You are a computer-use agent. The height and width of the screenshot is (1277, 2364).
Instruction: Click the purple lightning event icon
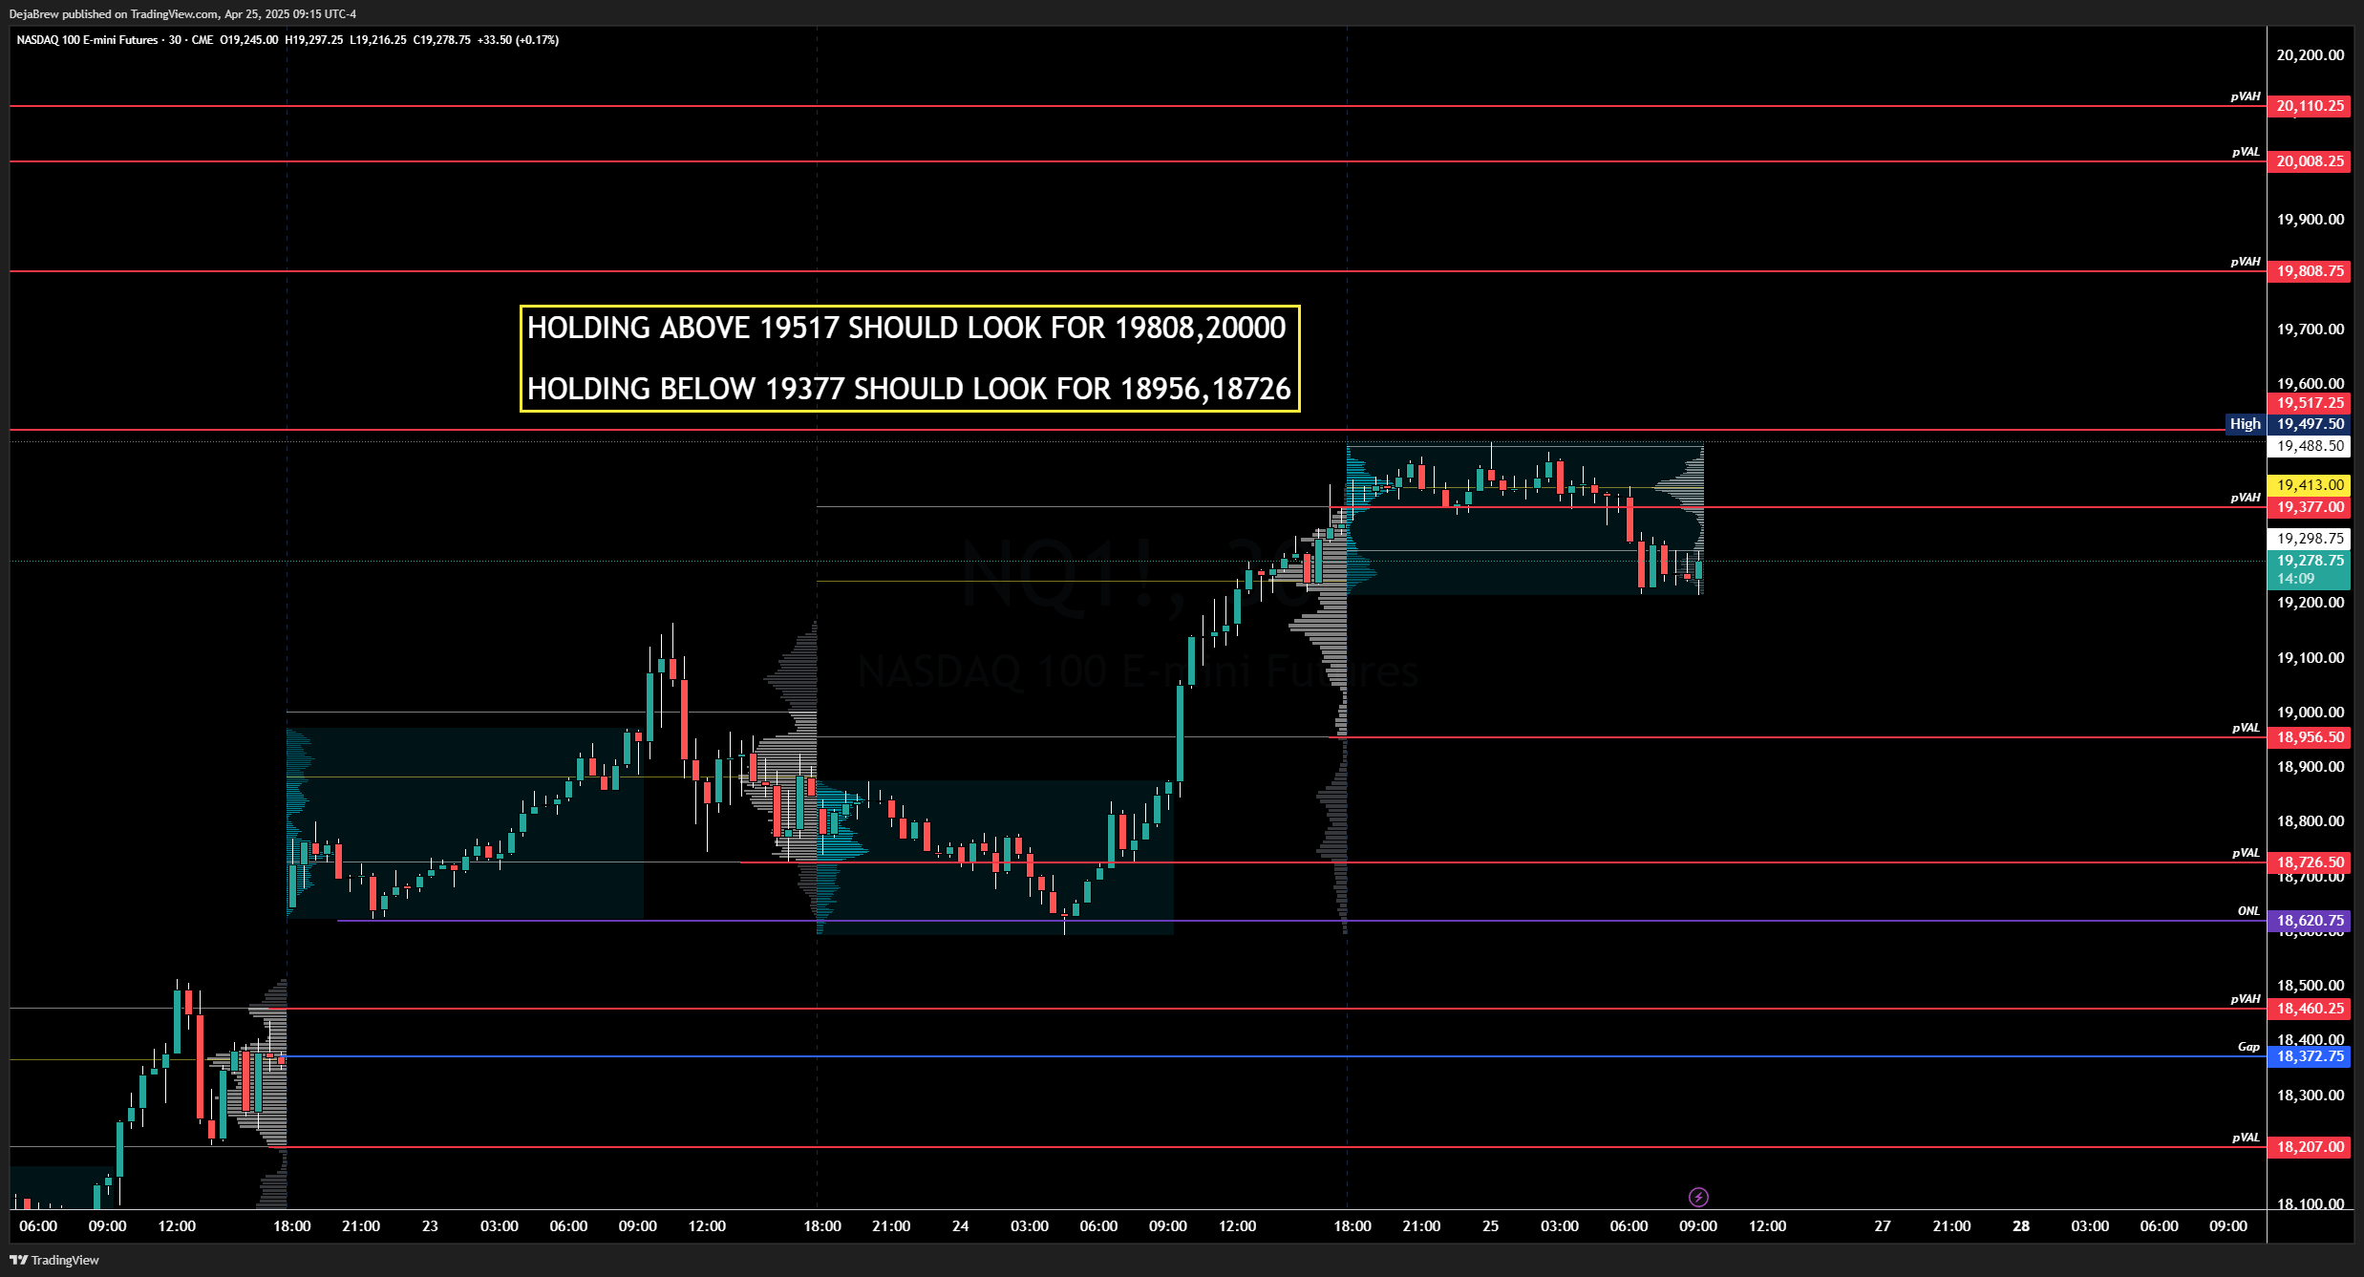tap(1698, 1197)
